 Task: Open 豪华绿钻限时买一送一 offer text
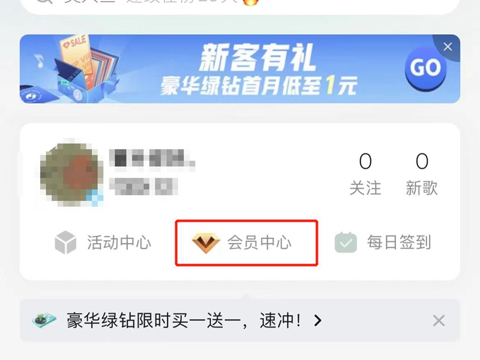click(184, 320)
